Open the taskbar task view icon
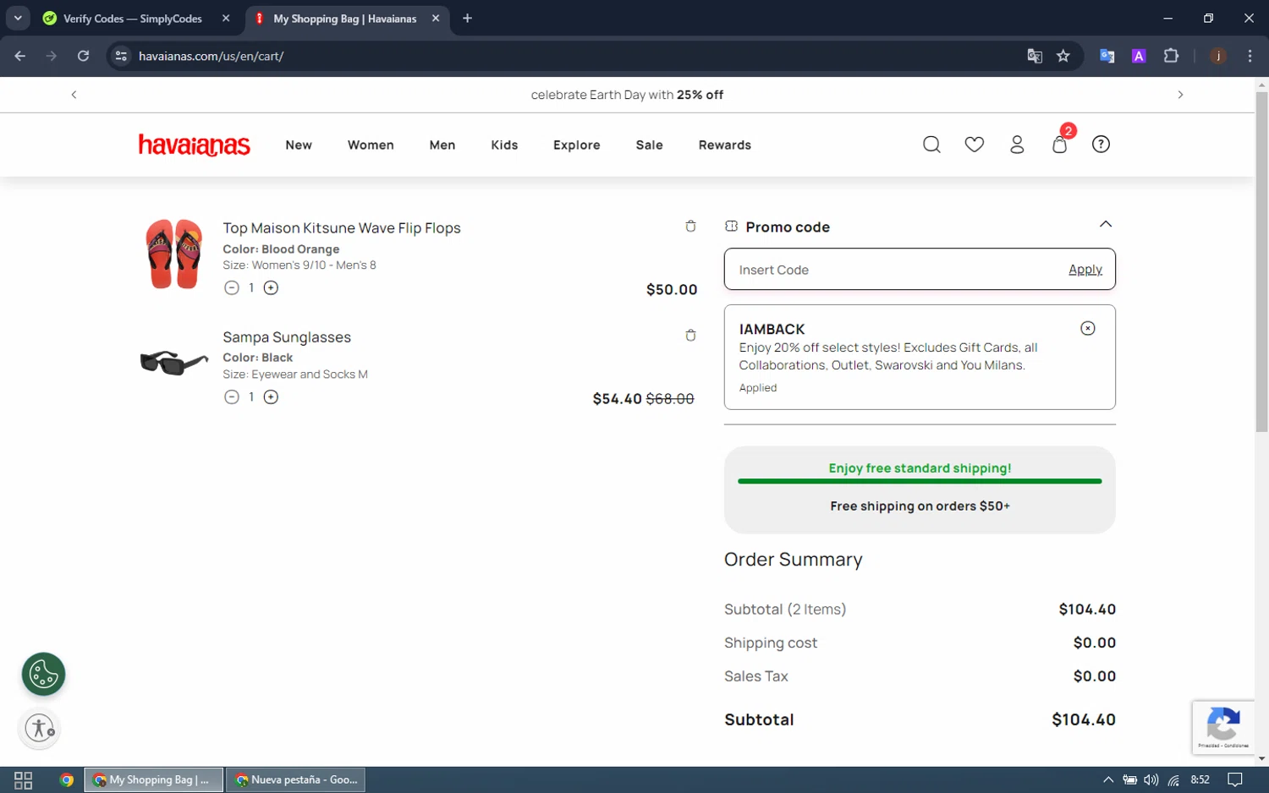 coord(24,779)
